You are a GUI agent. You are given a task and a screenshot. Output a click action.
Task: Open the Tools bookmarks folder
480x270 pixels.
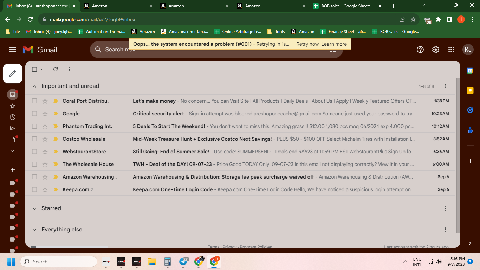coord(276,32)
